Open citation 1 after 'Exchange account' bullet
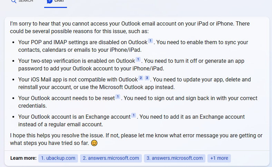The width and height of the screenshot is (272, 167). coord(134,115)
